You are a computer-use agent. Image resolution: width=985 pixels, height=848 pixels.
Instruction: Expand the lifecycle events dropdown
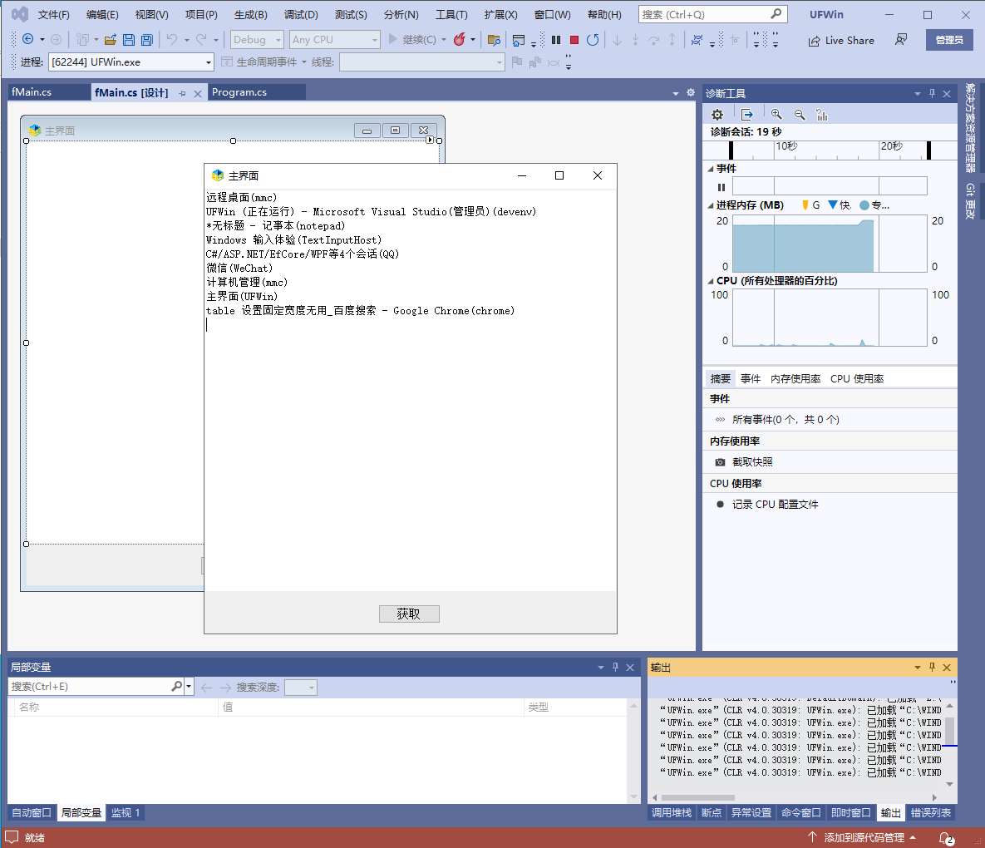[x=304, y=62]
